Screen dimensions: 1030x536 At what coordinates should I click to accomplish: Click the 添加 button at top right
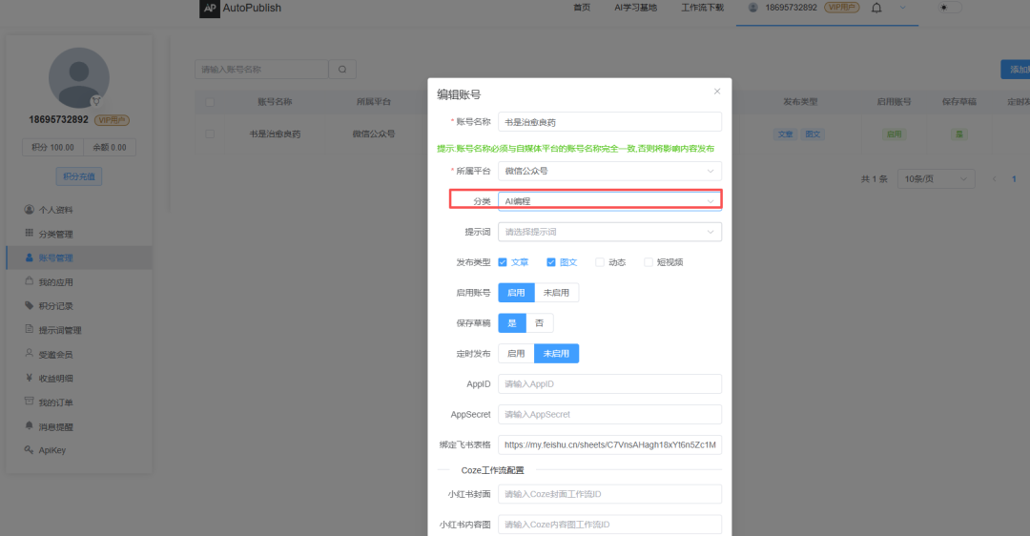(1016, 69)
